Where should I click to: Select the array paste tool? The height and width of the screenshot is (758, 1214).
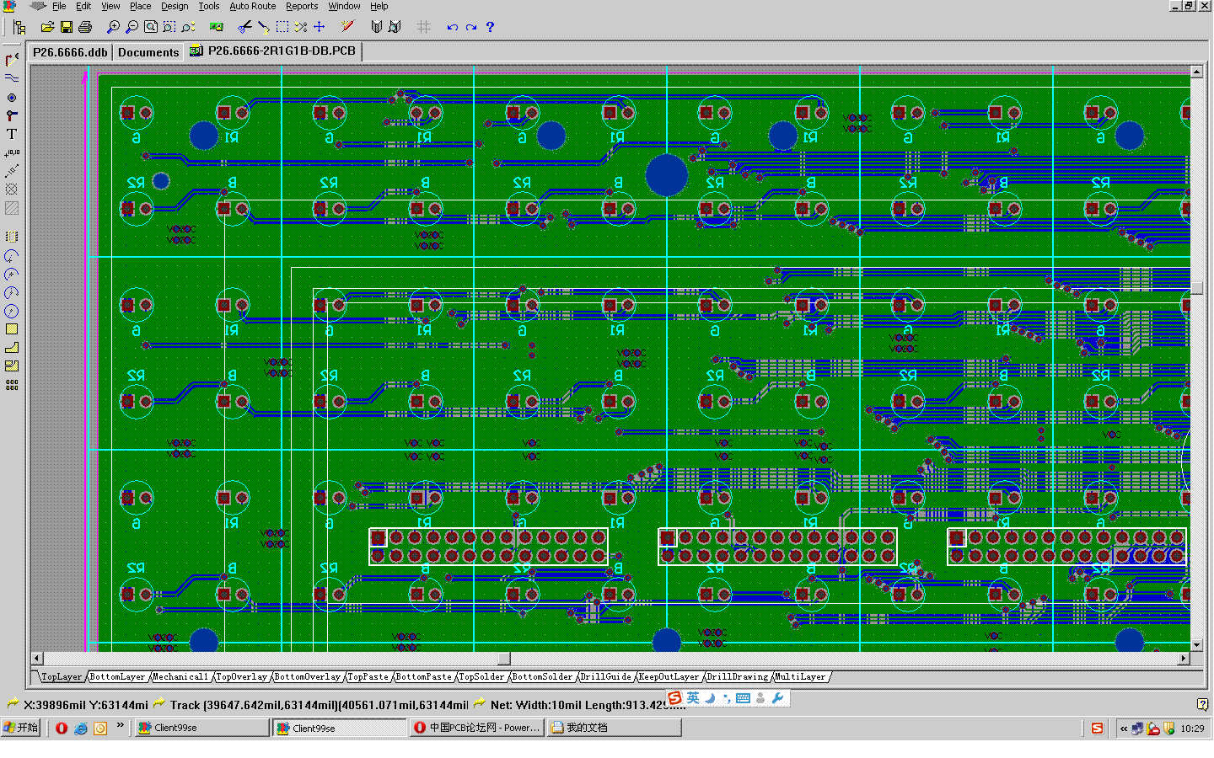(12, 385)
